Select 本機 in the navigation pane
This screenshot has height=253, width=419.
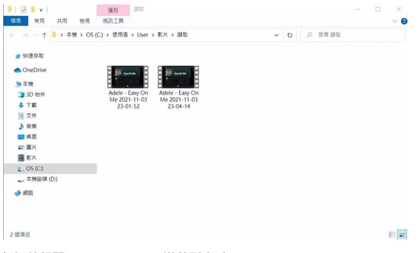point(28,84)
